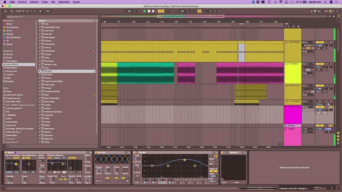Toggle the computer MIDI keyboard icon
Viewport: 342px width, 192px height.
315,11
